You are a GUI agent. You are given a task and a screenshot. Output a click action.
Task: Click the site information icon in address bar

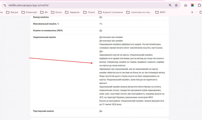[x=5, y=5]
